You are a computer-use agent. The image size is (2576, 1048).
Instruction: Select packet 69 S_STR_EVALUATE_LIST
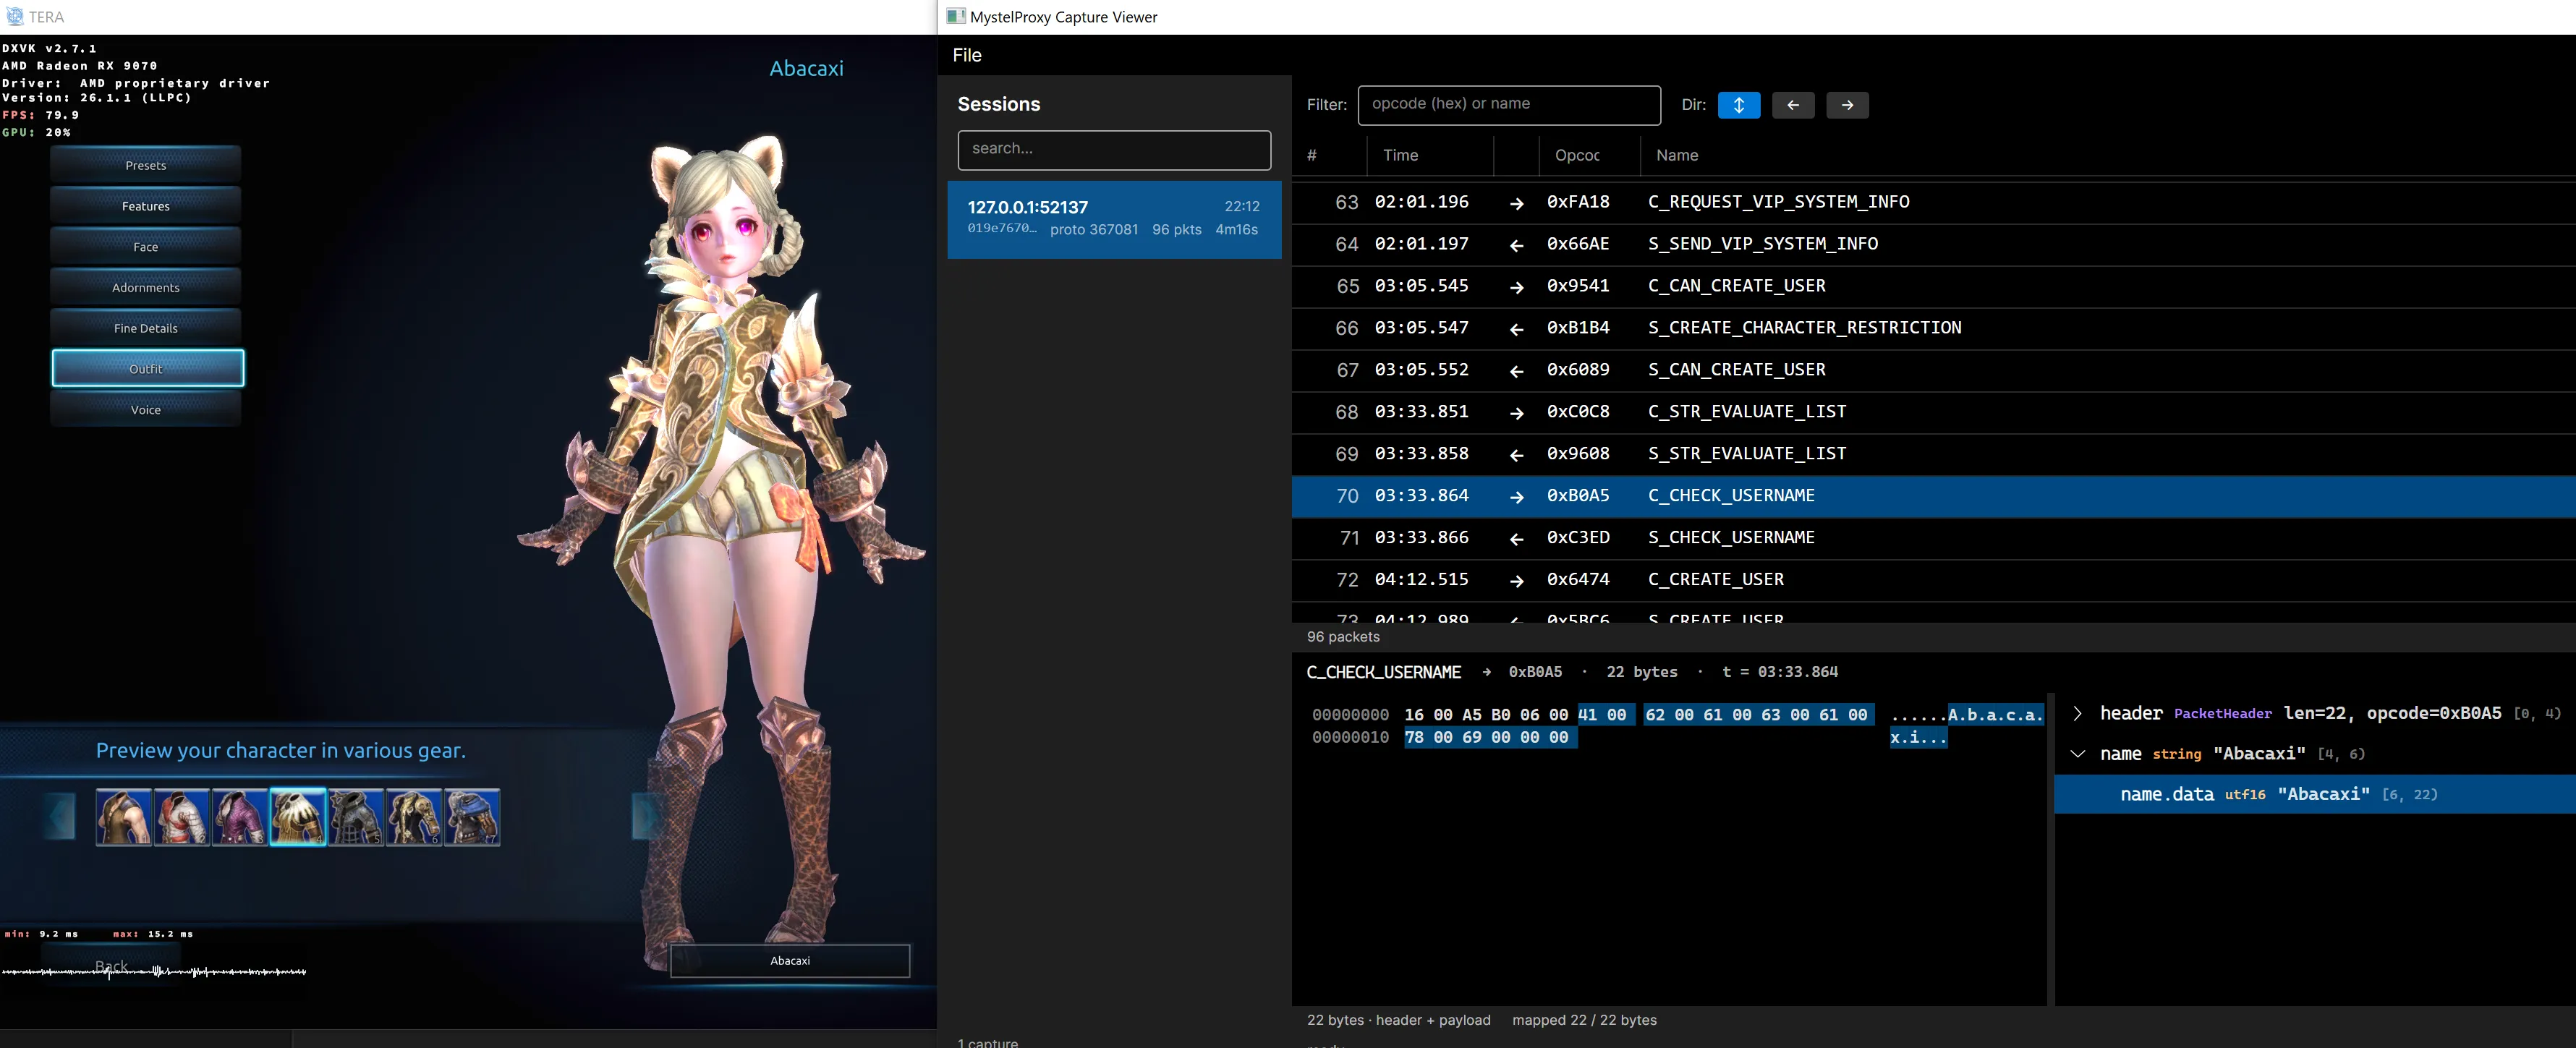coord(1933,454)
